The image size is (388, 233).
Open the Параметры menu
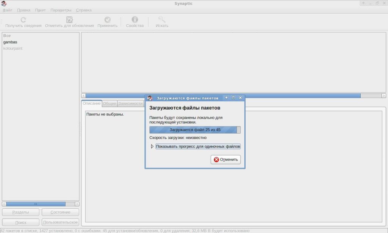coord(61,10)
